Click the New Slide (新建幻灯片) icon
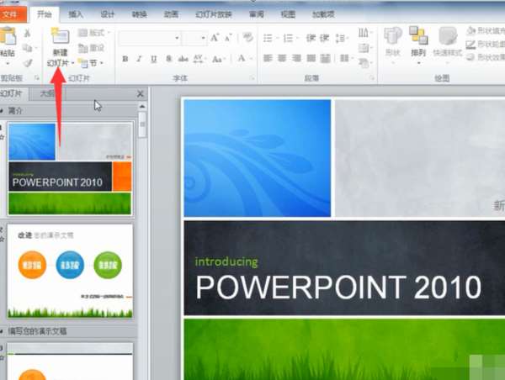 61,36
